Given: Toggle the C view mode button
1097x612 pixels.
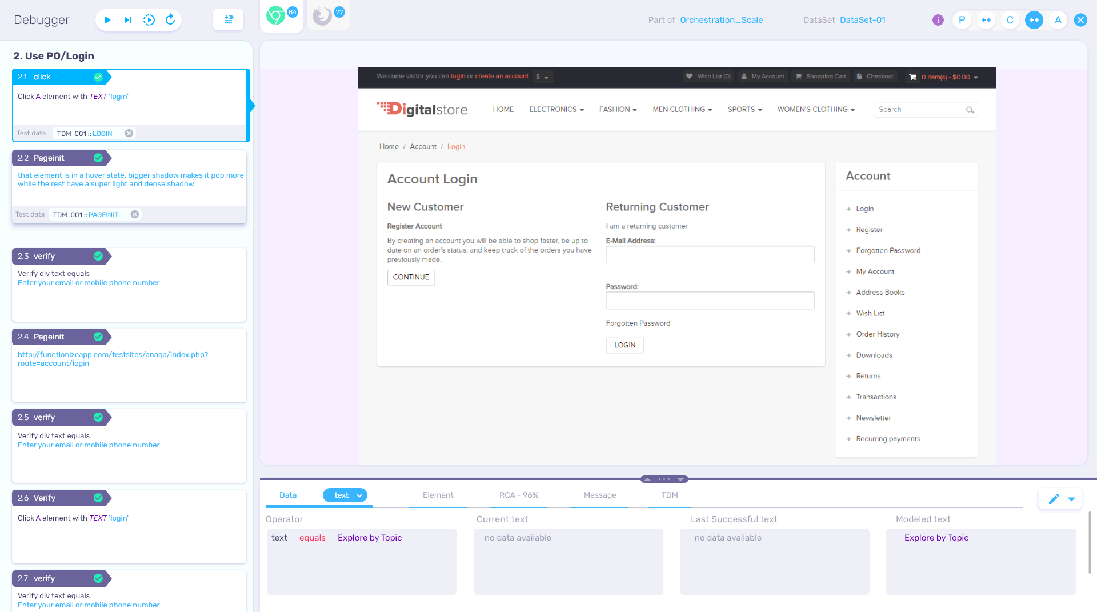Looking at the screenshot, I should (1010, 20).
